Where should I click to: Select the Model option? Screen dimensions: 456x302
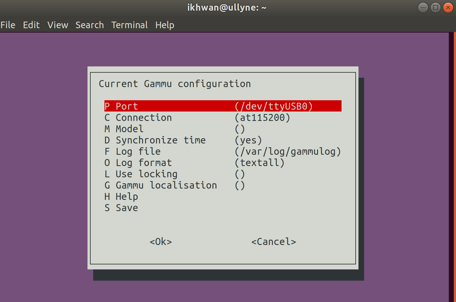point(129,129)
